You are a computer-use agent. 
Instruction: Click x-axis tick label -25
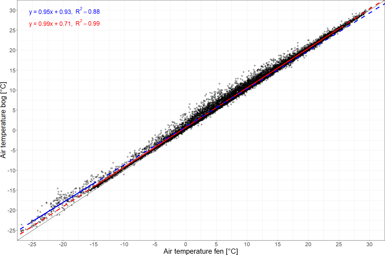[32, 244]
